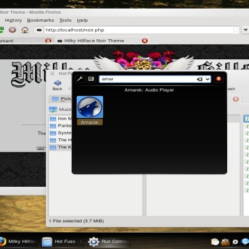Click the blue globe tray icon
The image size is (249, 249).
click(x=245, y=242)
